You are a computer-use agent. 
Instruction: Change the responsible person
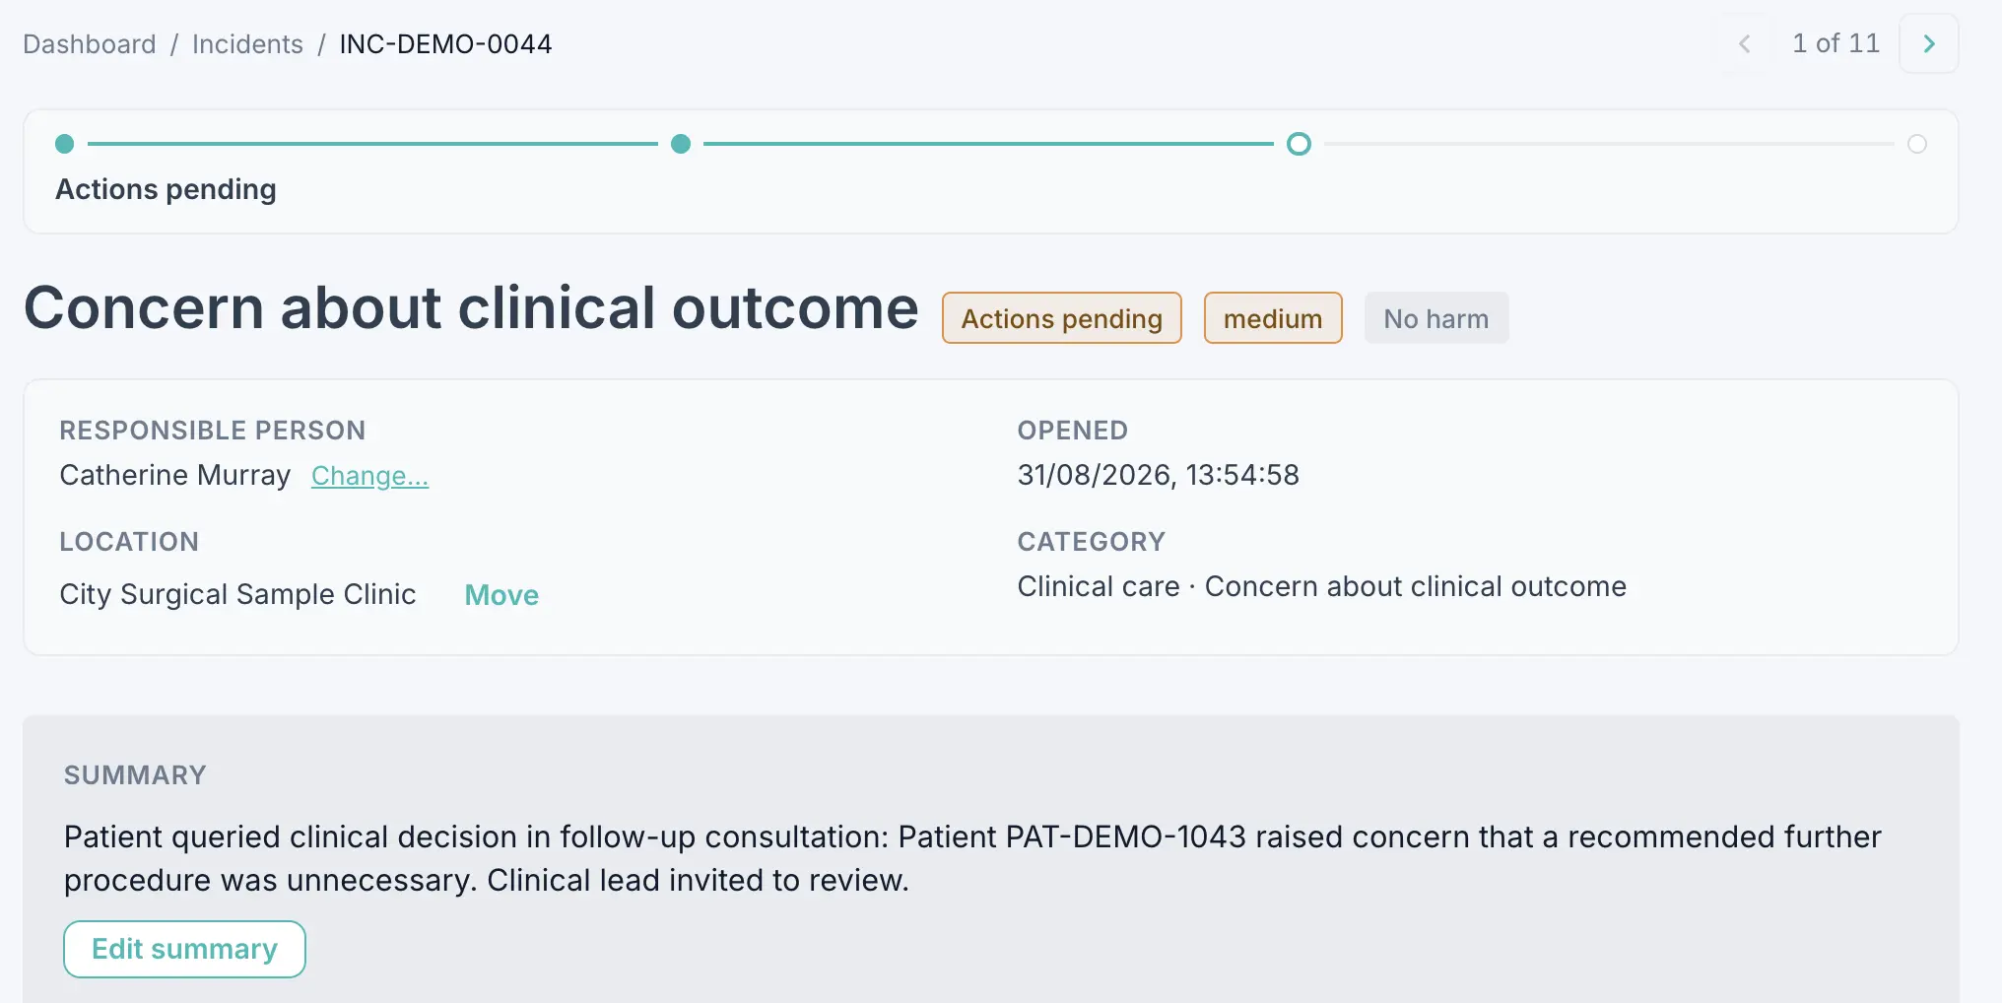tap(369, 476)
